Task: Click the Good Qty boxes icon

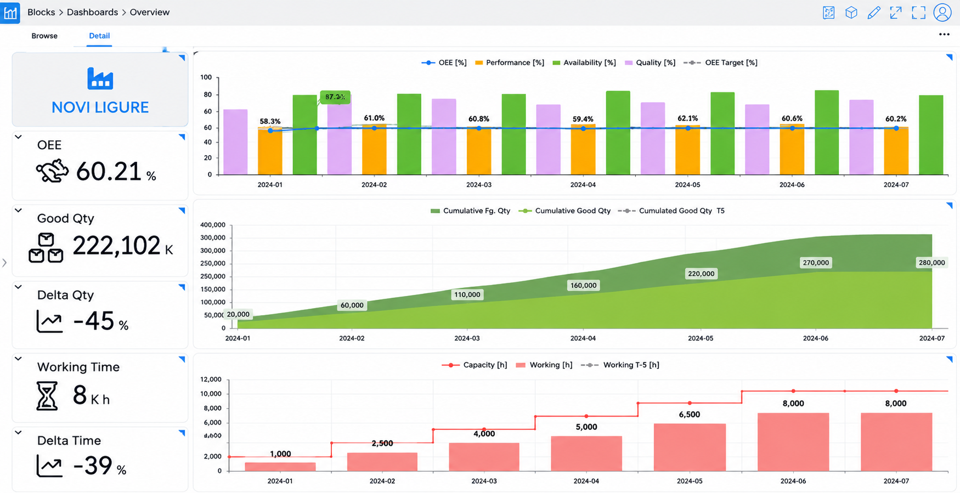Action: [x=46, y=248]
